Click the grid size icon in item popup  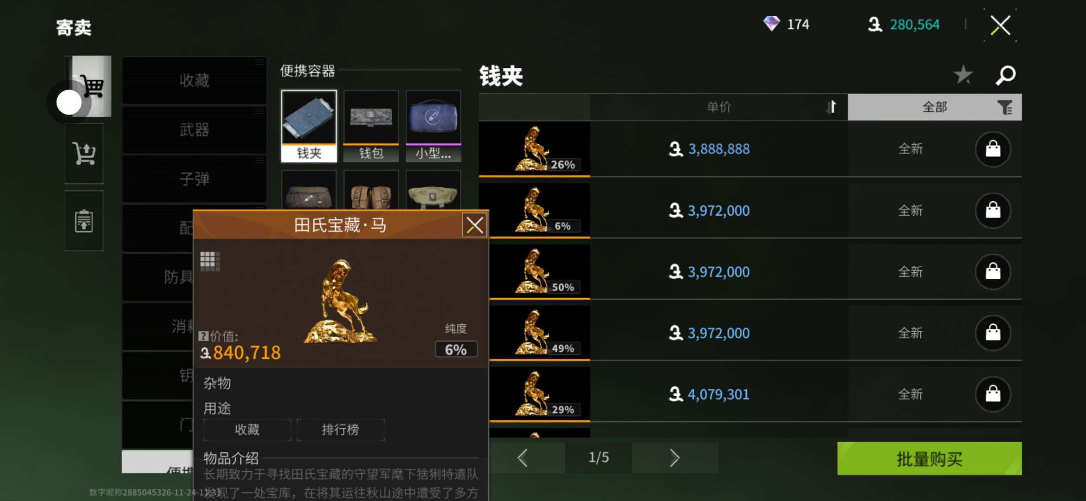[210, 261]
